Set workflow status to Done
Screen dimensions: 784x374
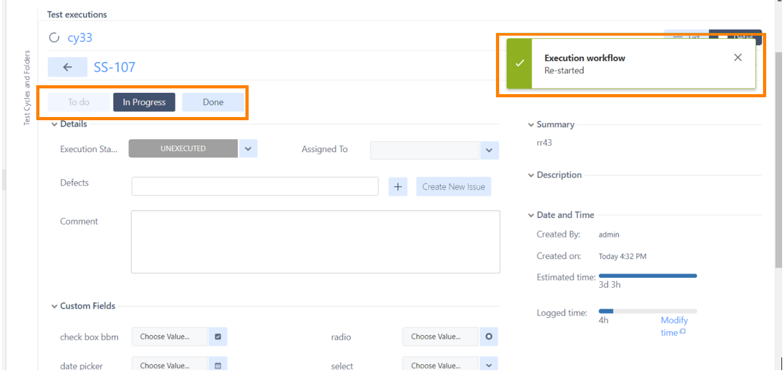[213, 102]
